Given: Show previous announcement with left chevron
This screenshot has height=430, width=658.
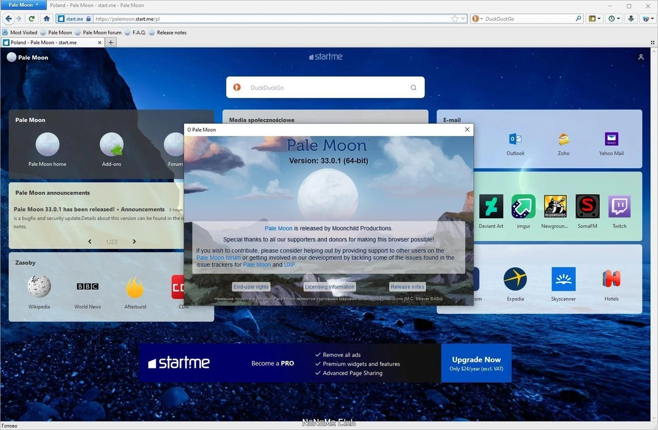Looking at the screenshot, I should point(90,241).
